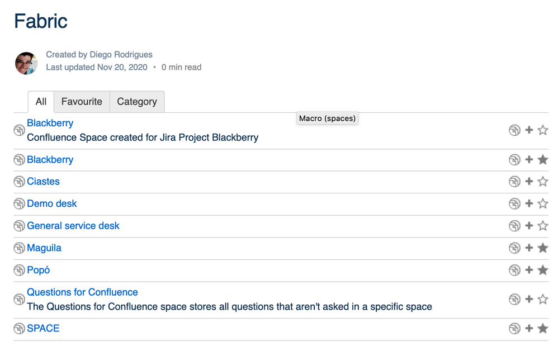Remove the SPACE space from favourites via star
Screen dimensions: 558x356
tap(543, 329)
